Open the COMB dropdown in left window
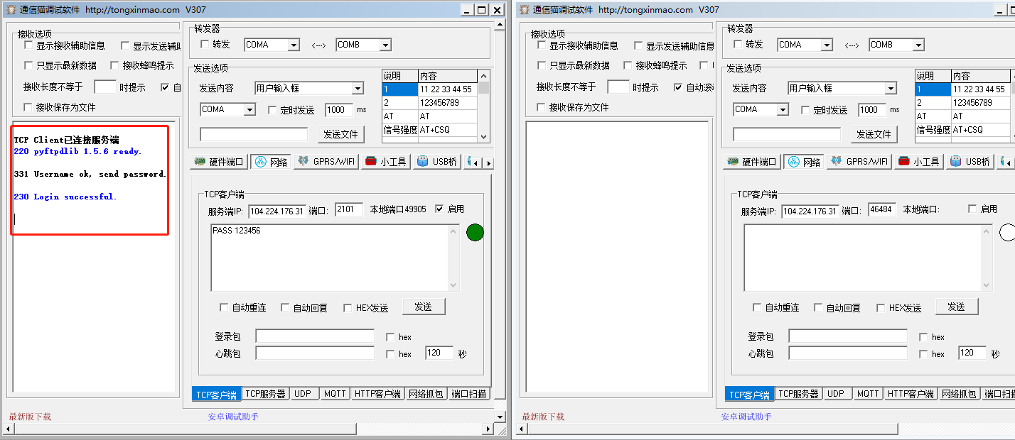 pyautogui.click(x=385, y=45)
